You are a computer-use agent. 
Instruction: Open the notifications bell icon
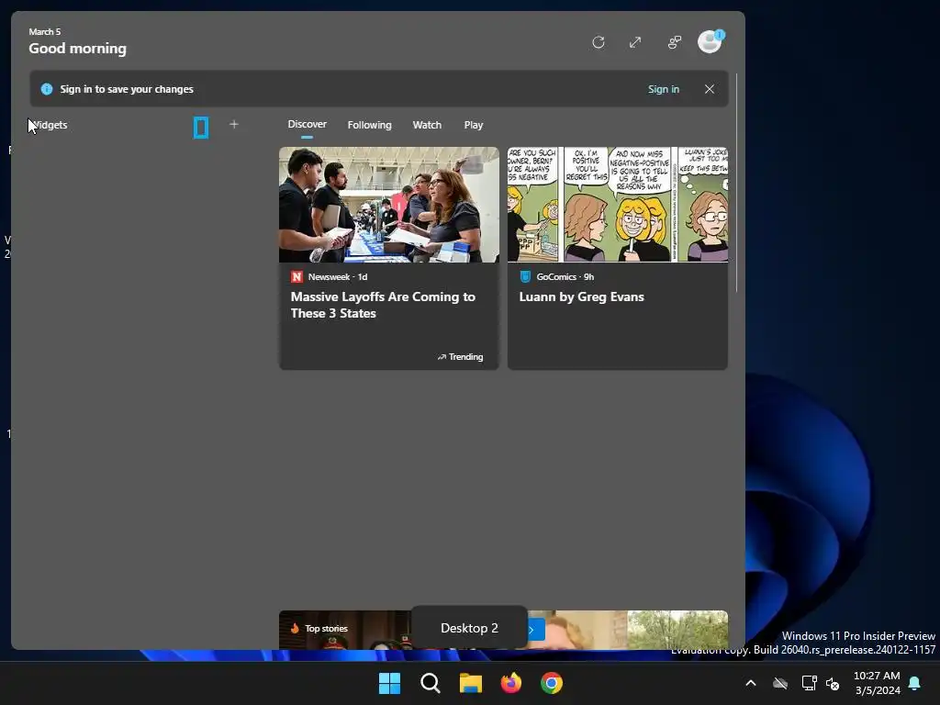915,683
